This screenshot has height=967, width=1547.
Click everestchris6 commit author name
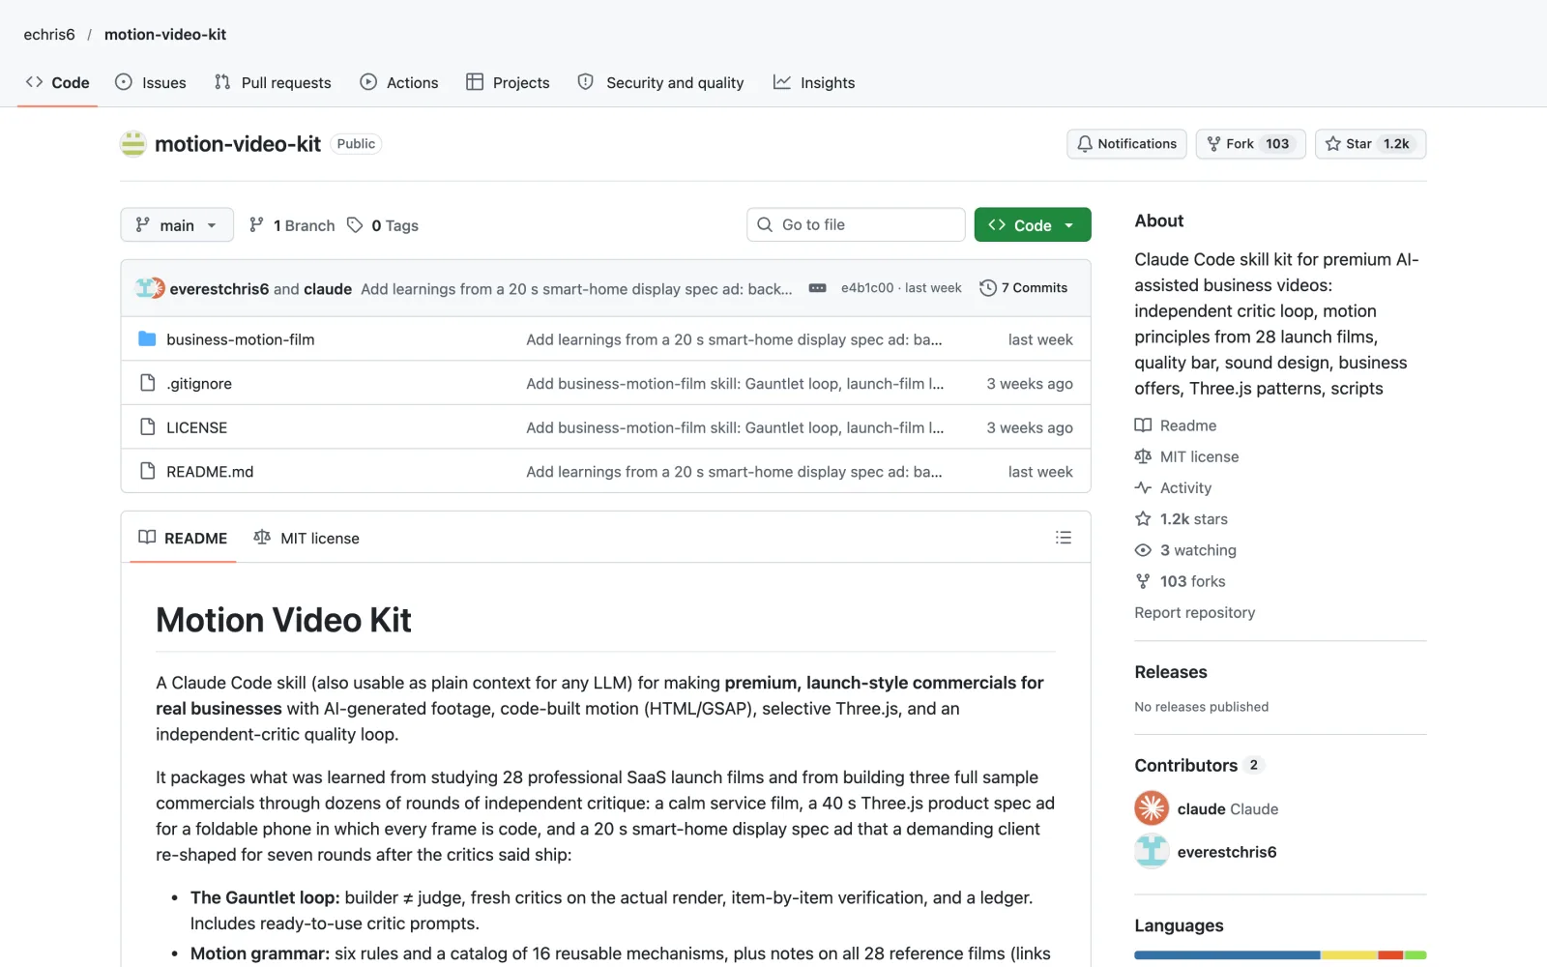point(219,289)
